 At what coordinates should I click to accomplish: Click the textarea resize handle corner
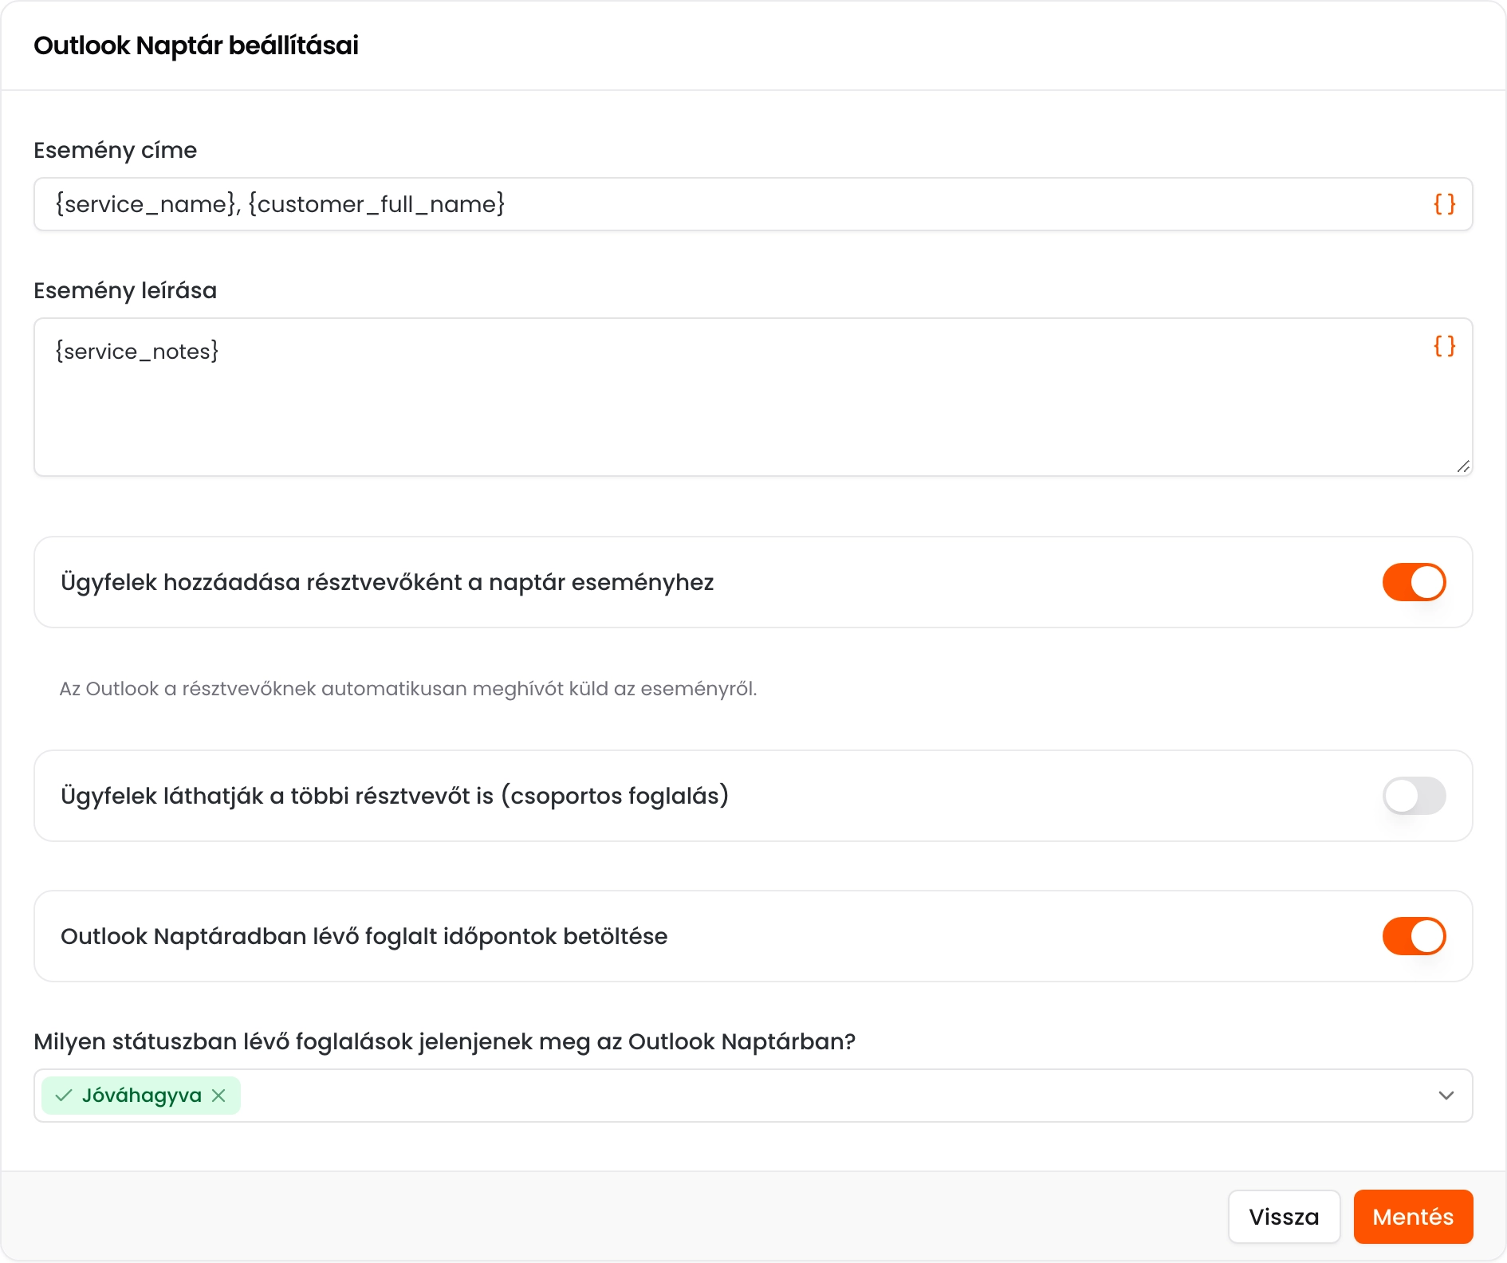coord(1463,466)
